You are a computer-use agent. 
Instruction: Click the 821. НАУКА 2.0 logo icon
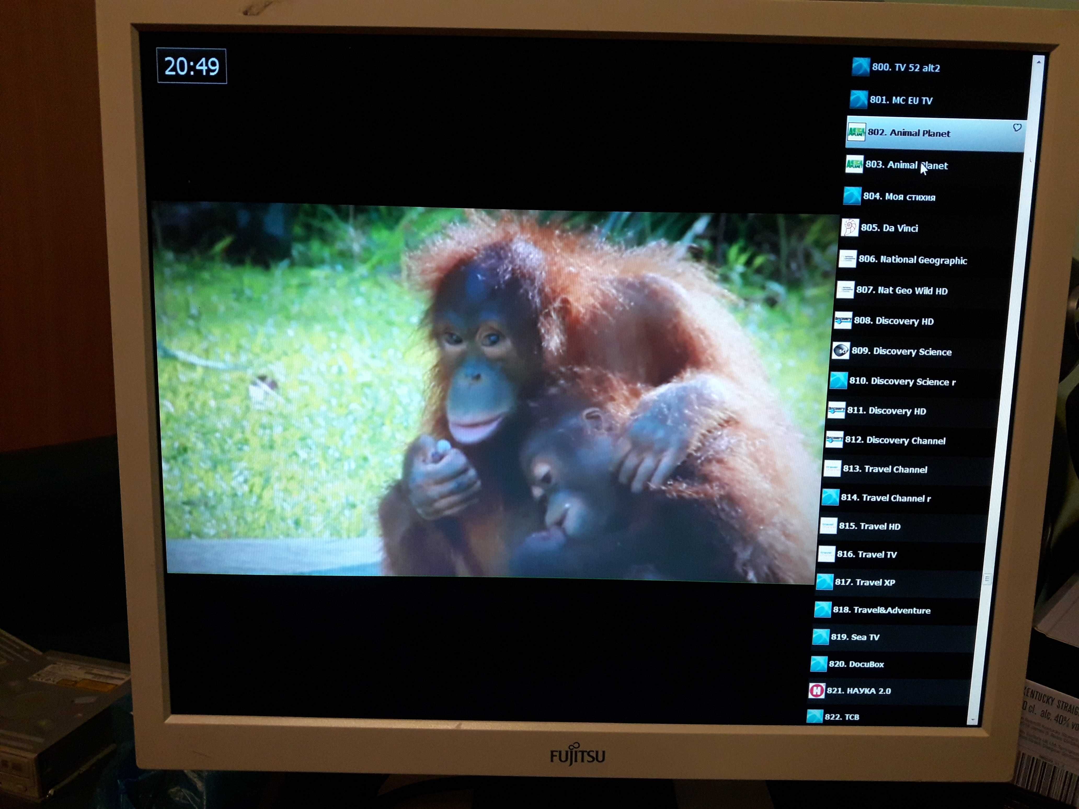(817, 691)
